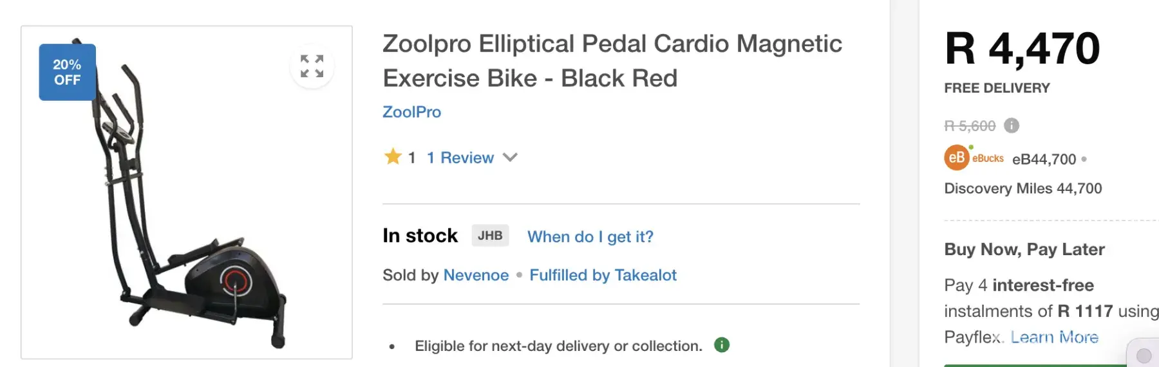Click the yellow star rating icon

[x=393, y=157]
